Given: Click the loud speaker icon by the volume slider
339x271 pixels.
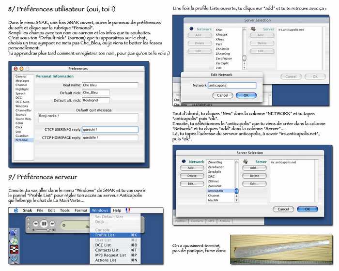Looking at the screenshot, I should pyautogui.click(x=54, y=230).
